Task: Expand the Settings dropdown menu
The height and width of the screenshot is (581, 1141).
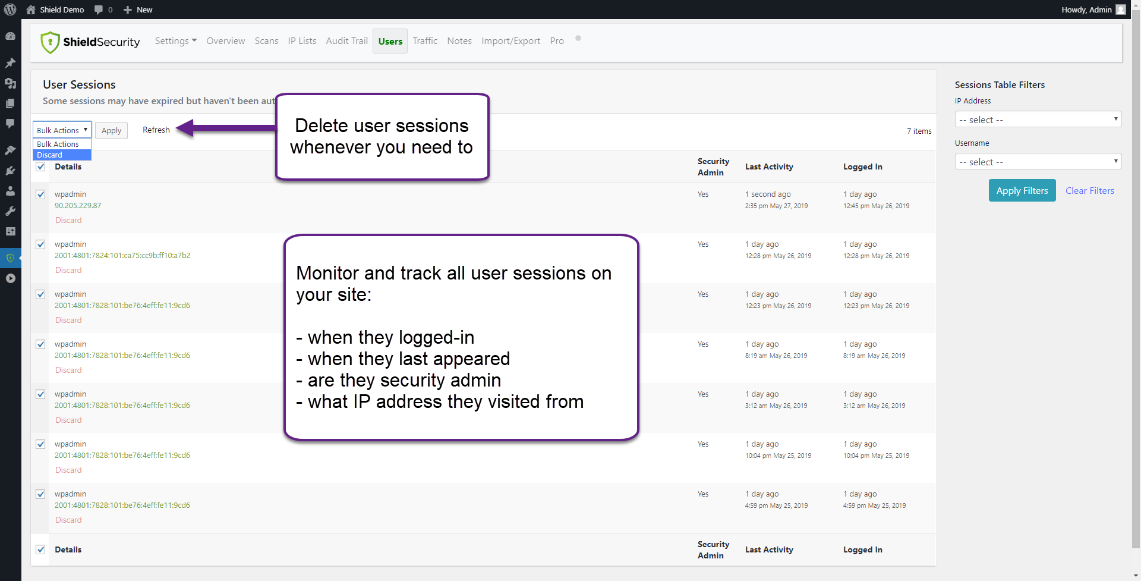Action: [175, 41]
